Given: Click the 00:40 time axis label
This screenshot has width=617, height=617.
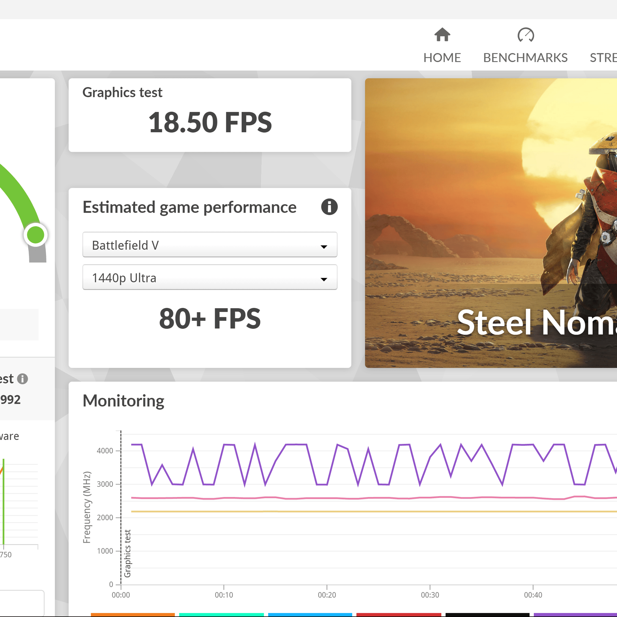Looking at the screenshot, I should pos(533,595).
